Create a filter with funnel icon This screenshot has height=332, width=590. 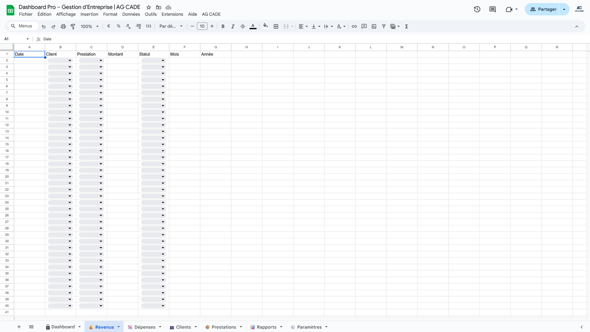pyautogui.click(x=383, y=27)
